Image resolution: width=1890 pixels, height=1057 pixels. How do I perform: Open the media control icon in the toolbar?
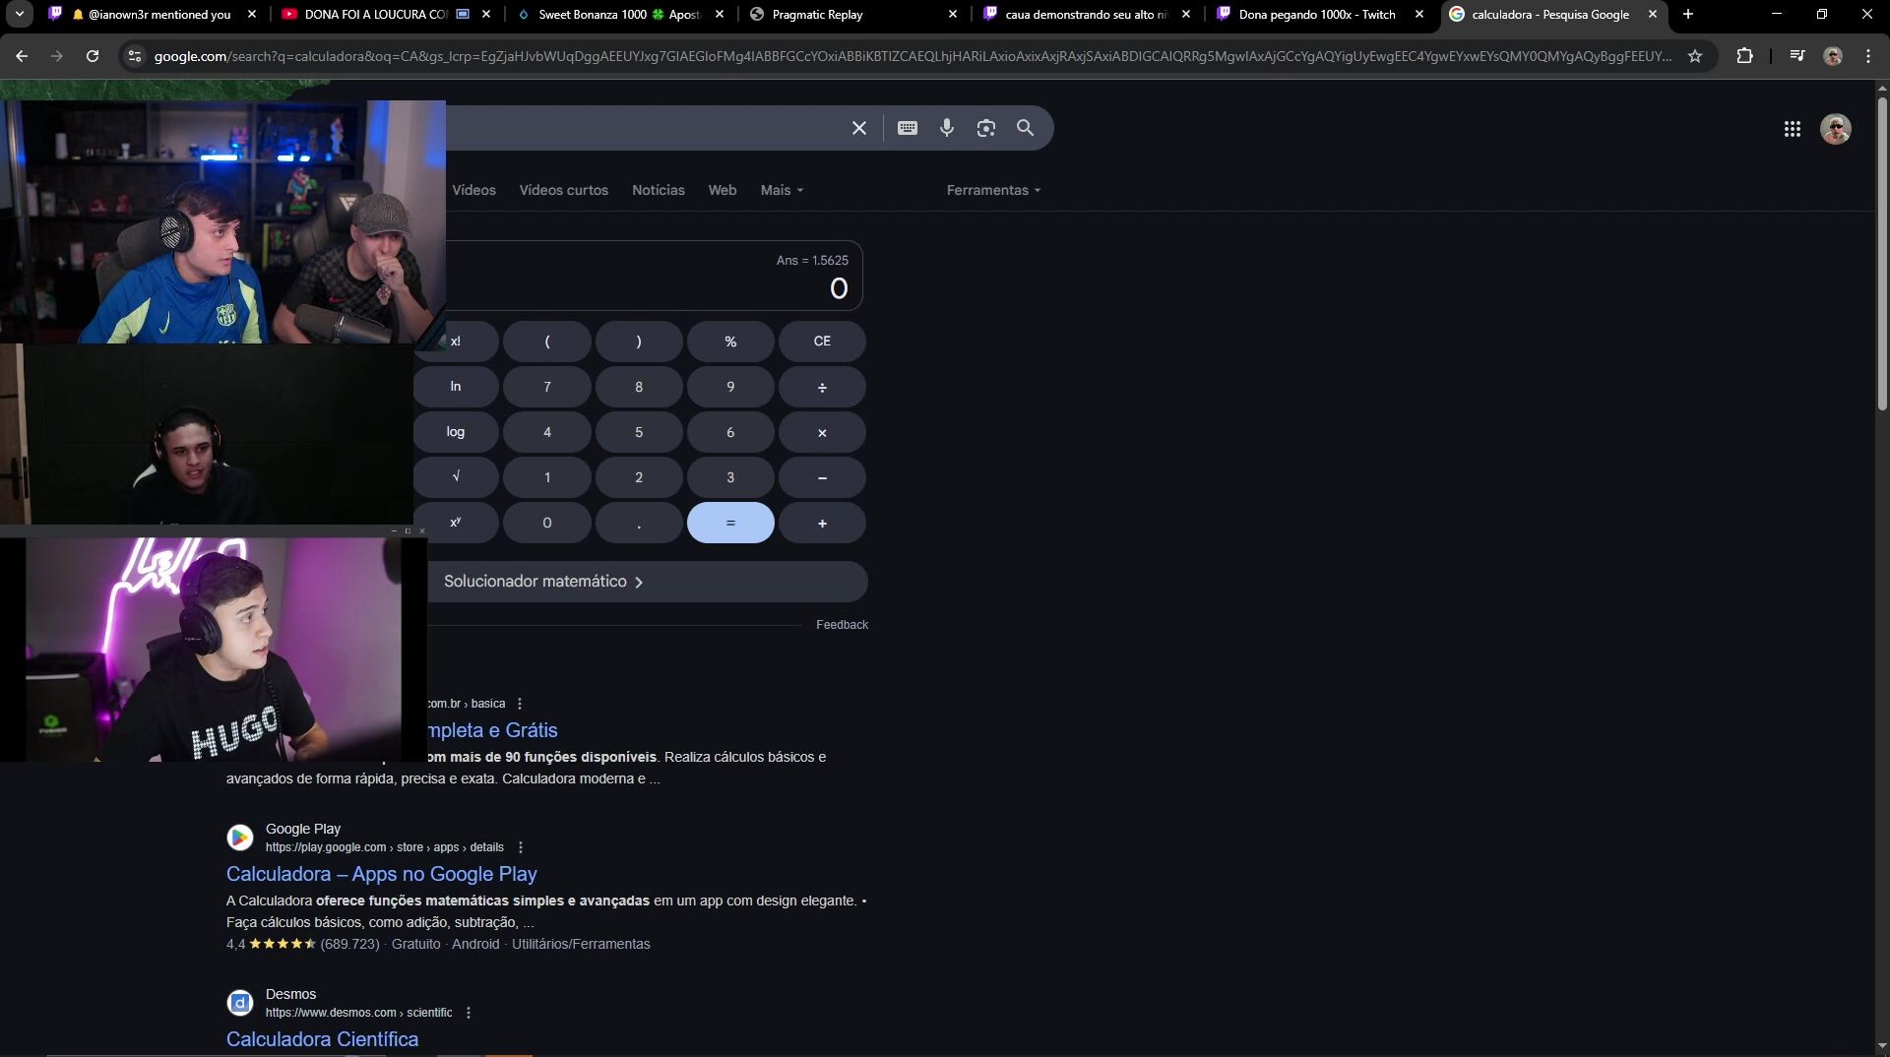tap(1797, 56)
